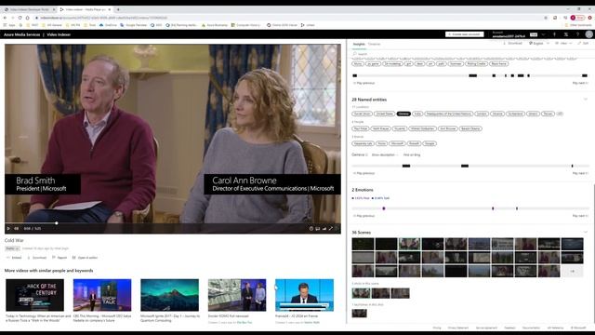Show more scenes with the arrow tile

(573, 271)
